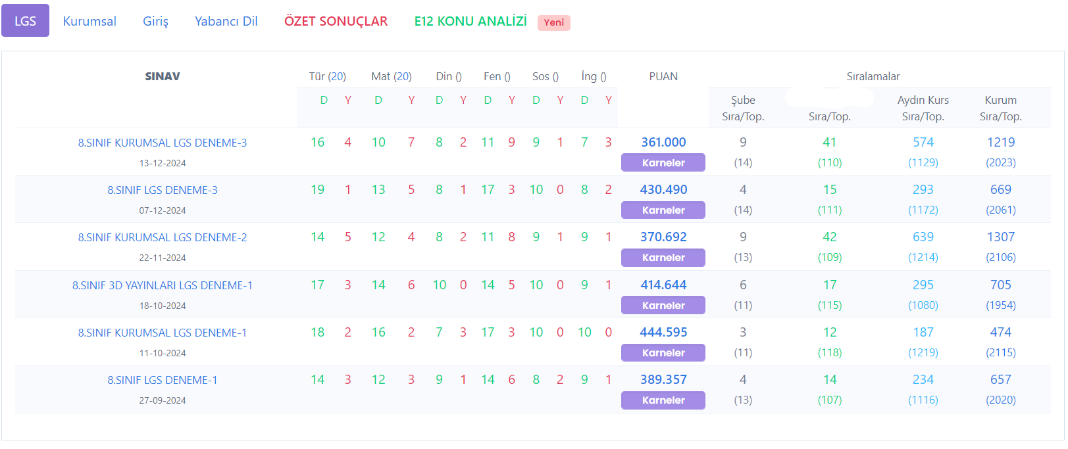
Task: Open 8.SINIF LGS DENEME-1 exam link
Action: pyautogui.click(x=163, y=380)
